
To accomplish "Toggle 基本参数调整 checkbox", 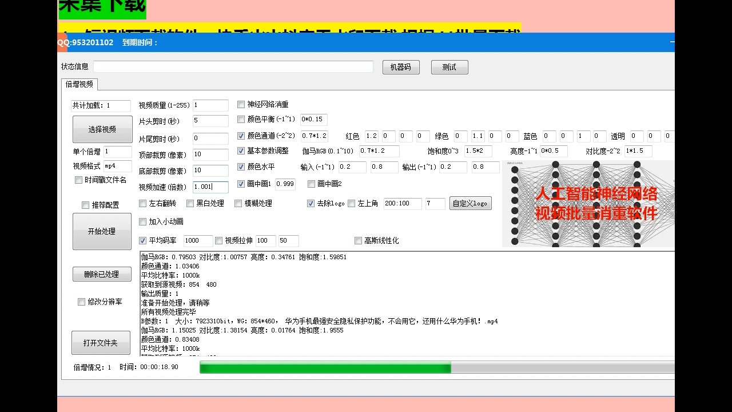I will tap(241, 151).
